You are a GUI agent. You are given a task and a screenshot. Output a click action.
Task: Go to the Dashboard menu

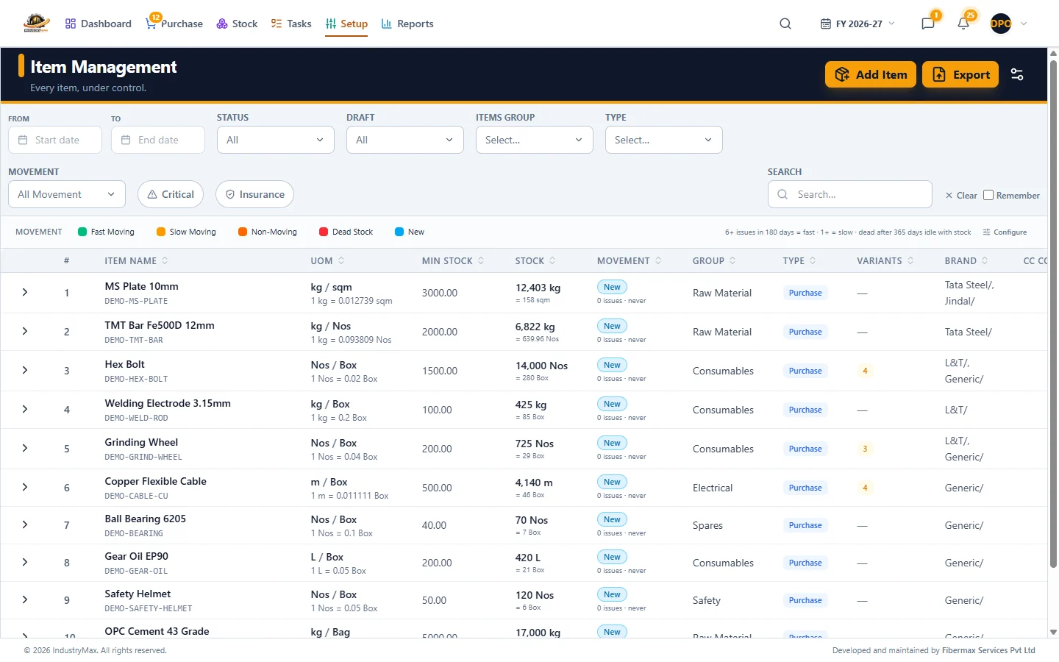(x=98, y=24)
